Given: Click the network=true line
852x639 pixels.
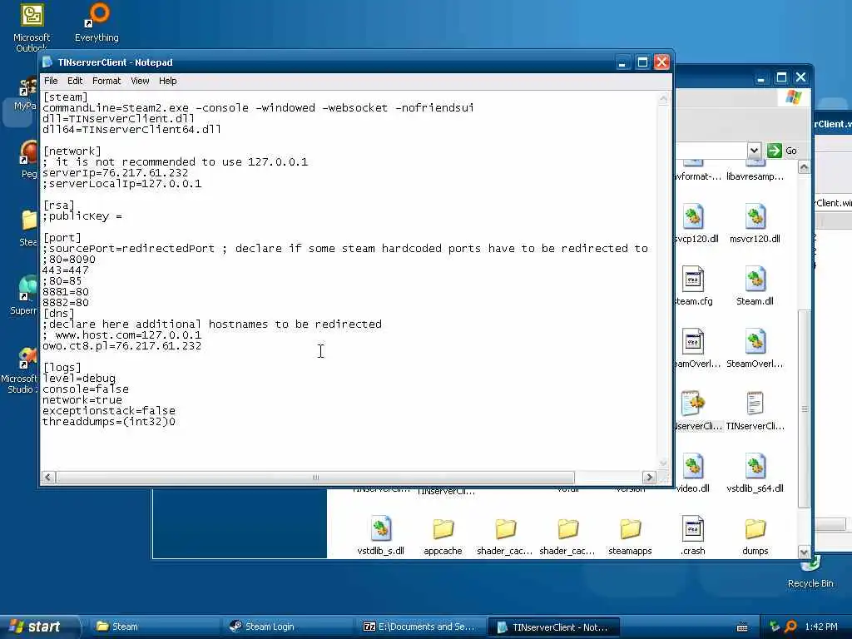Looking at the screenshot, I should [x=82, y=400].
